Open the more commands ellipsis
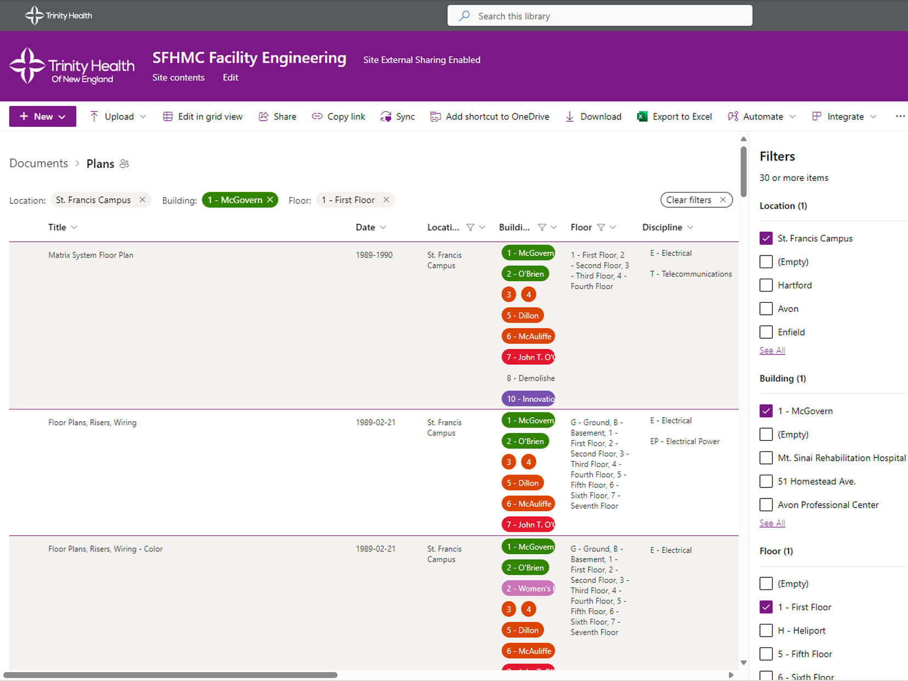This screenshot has width=908, height=681. [x=900, y=116]
